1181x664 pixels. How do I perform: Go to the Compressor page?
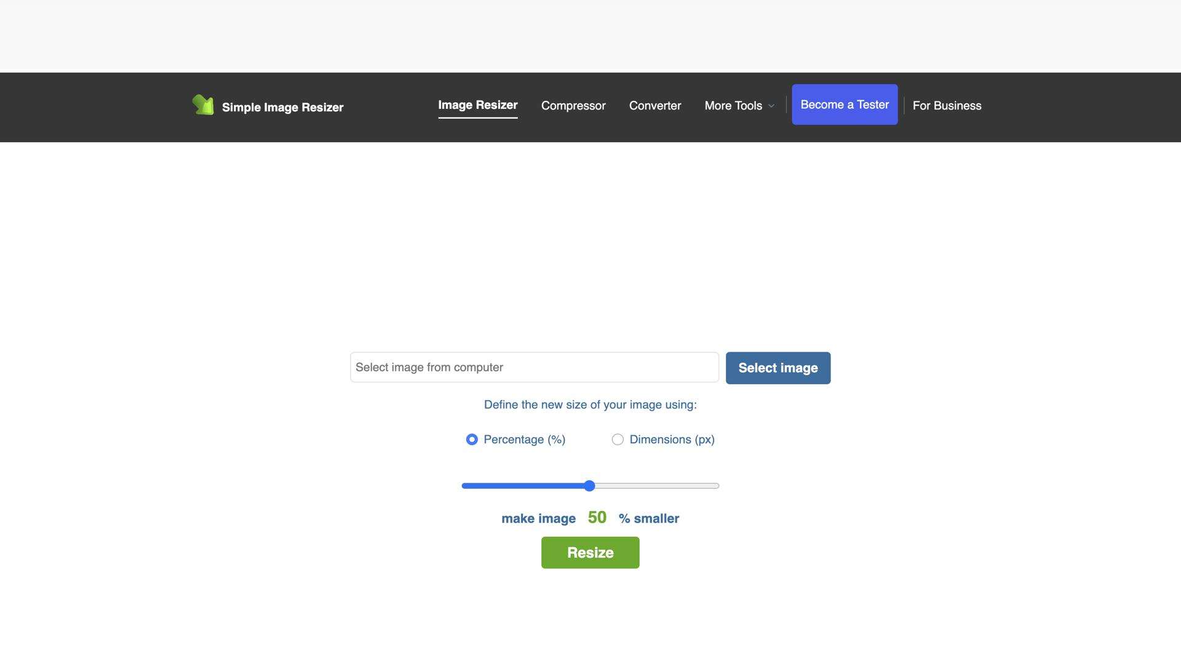573,106
